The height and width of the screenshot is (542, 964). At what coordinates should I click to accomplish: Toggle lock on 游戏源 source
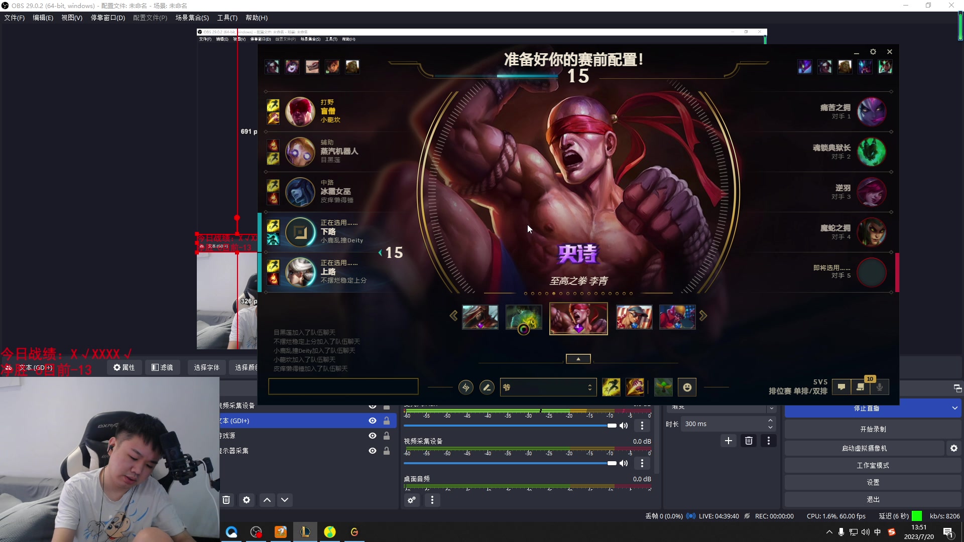(387, 436)
